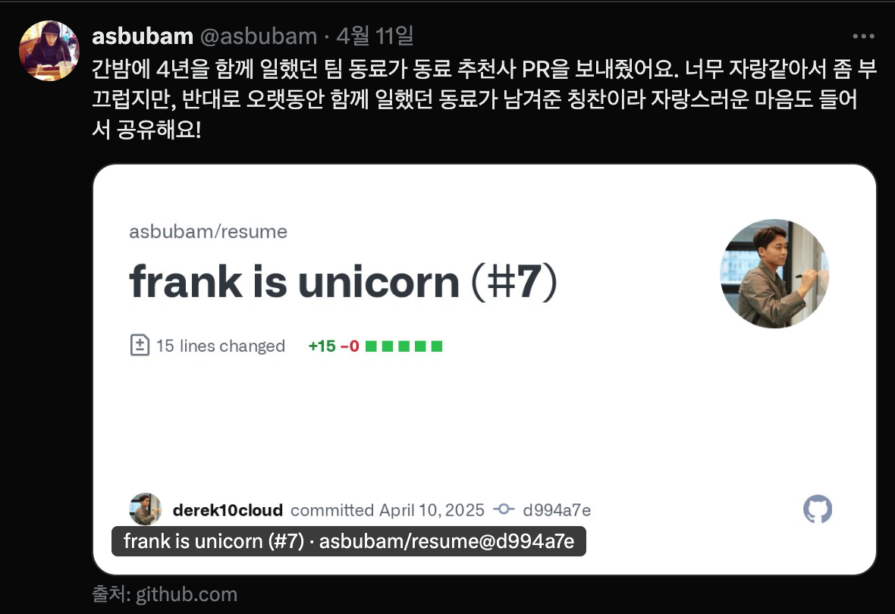Click the GitHub Octocat logo
The width and height of the screenshot is (895, 614).
pyautogui.click(x=818, y=509)
